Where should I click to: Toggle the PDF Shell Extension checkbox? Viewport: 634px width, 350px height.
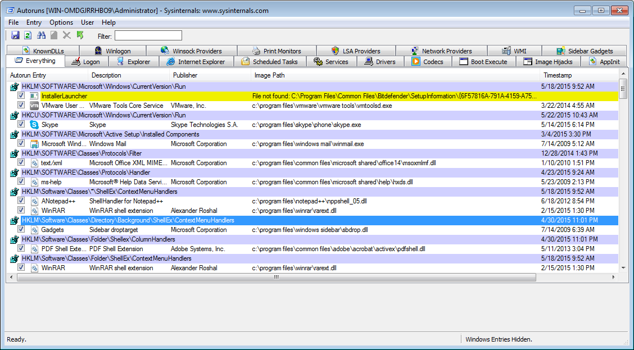[21, 248]
